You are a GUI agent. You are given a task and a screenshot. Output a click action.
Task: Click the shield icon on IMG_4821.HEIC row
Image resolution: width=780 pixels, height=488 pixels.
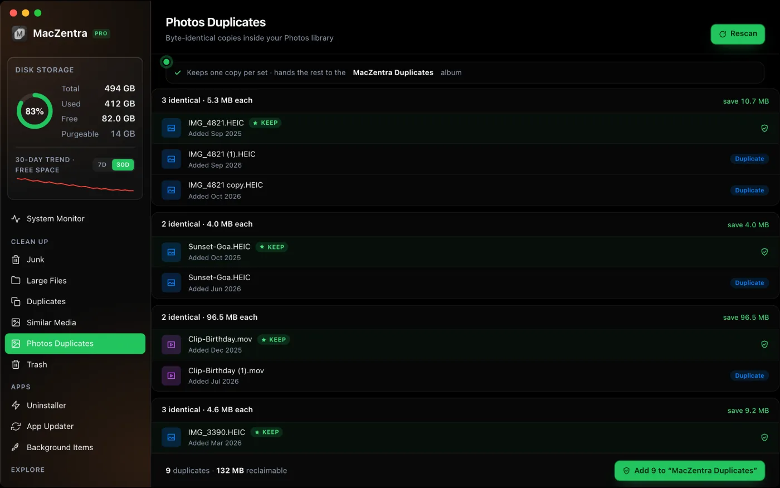click(764, 128)
